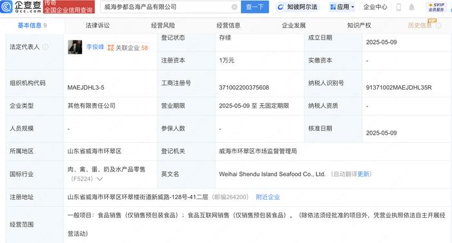
Task: Click the company name search input field
Action: point(167,7)
